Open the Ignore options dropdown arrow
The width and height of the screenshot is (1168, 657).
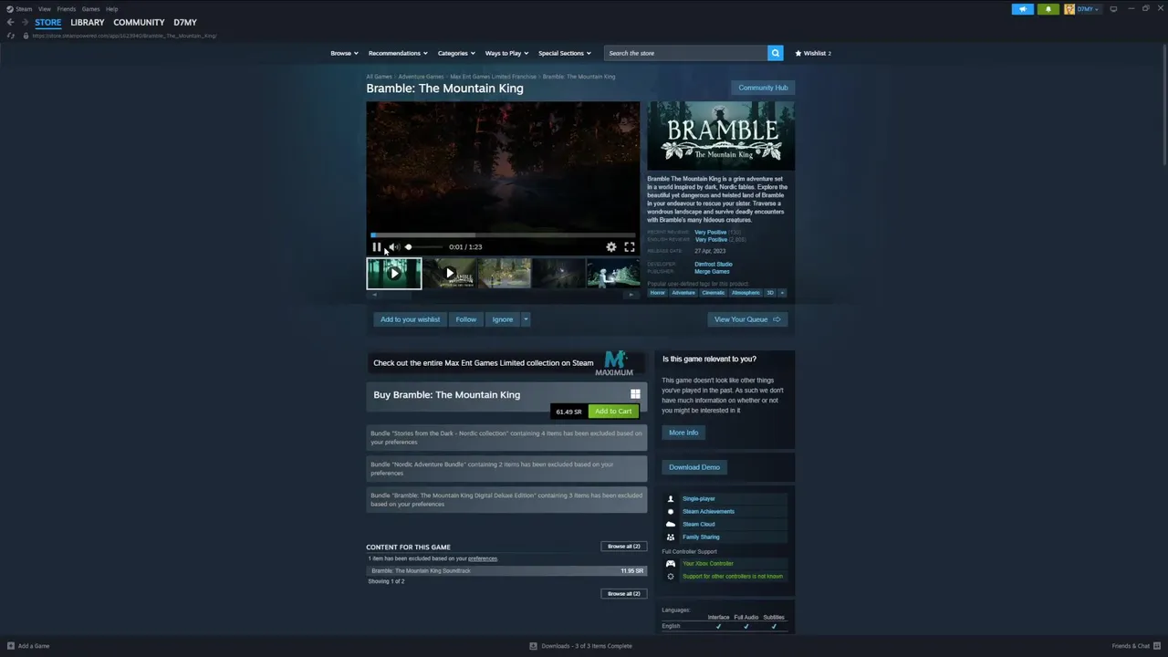click(x=526, y=319)
